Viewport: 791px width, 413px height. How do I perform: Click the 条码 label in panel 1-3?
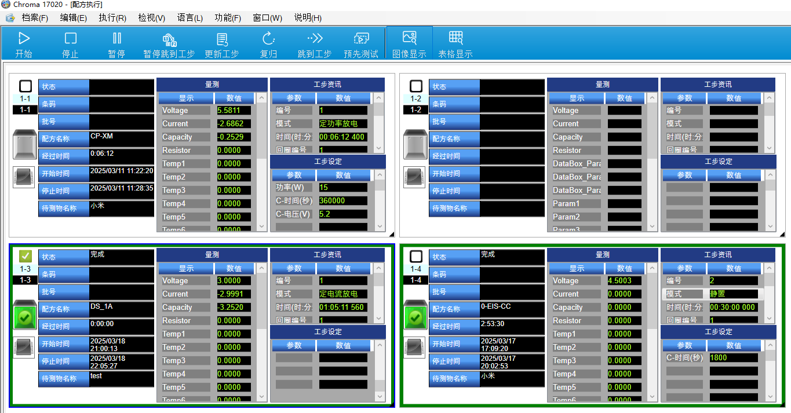pyautogui.click(x=64, y=275)
